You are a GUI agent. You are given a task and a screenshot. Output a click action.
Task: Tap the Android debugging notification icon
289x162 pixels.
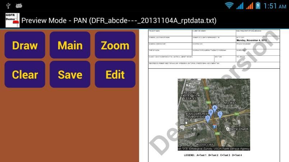[19, 6]
